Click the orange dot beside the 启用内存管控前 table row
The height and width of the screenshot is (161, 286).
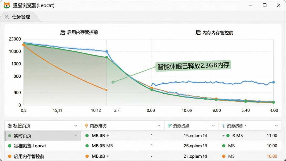pyautogui.click(x=10, y=156)
